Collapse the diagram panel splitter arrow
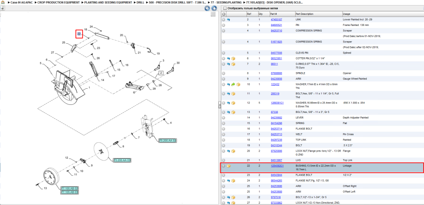 220,106
